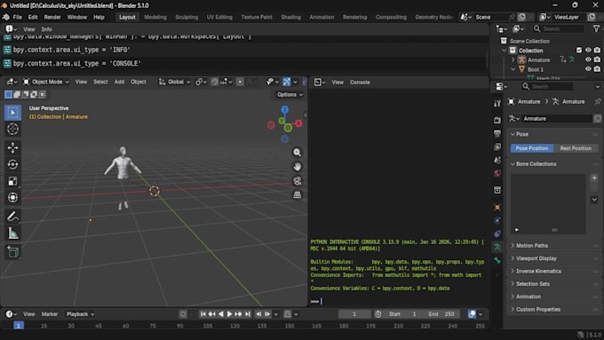Hide Armature in viewport via eye icon
This screenshot has width=604, height=340.
[588, 59]
